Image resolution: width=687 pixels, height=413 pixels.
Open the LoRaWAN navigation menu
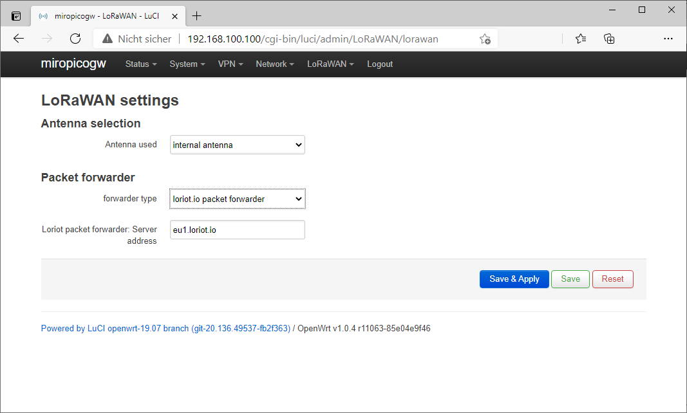pyautogui.click(x=330, y=64)
